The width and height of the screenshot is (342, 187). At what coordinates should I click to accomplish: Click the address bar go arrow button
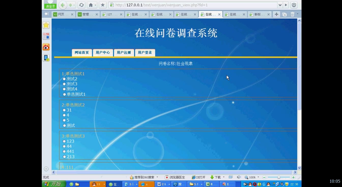[x=286, y=5]
